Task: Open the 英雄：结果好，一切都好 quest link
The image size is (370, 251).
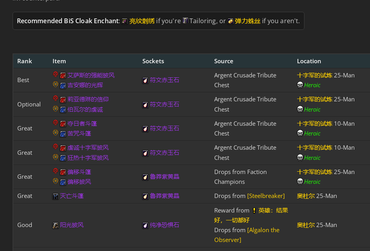Action: click(x=251, y=215)
